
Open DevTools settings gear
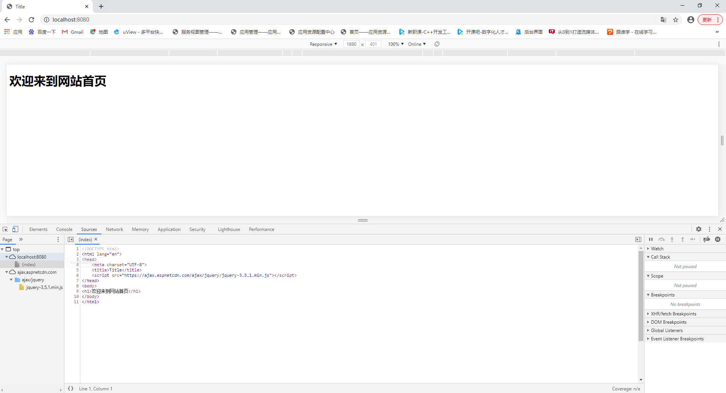[x=699, y=229]
